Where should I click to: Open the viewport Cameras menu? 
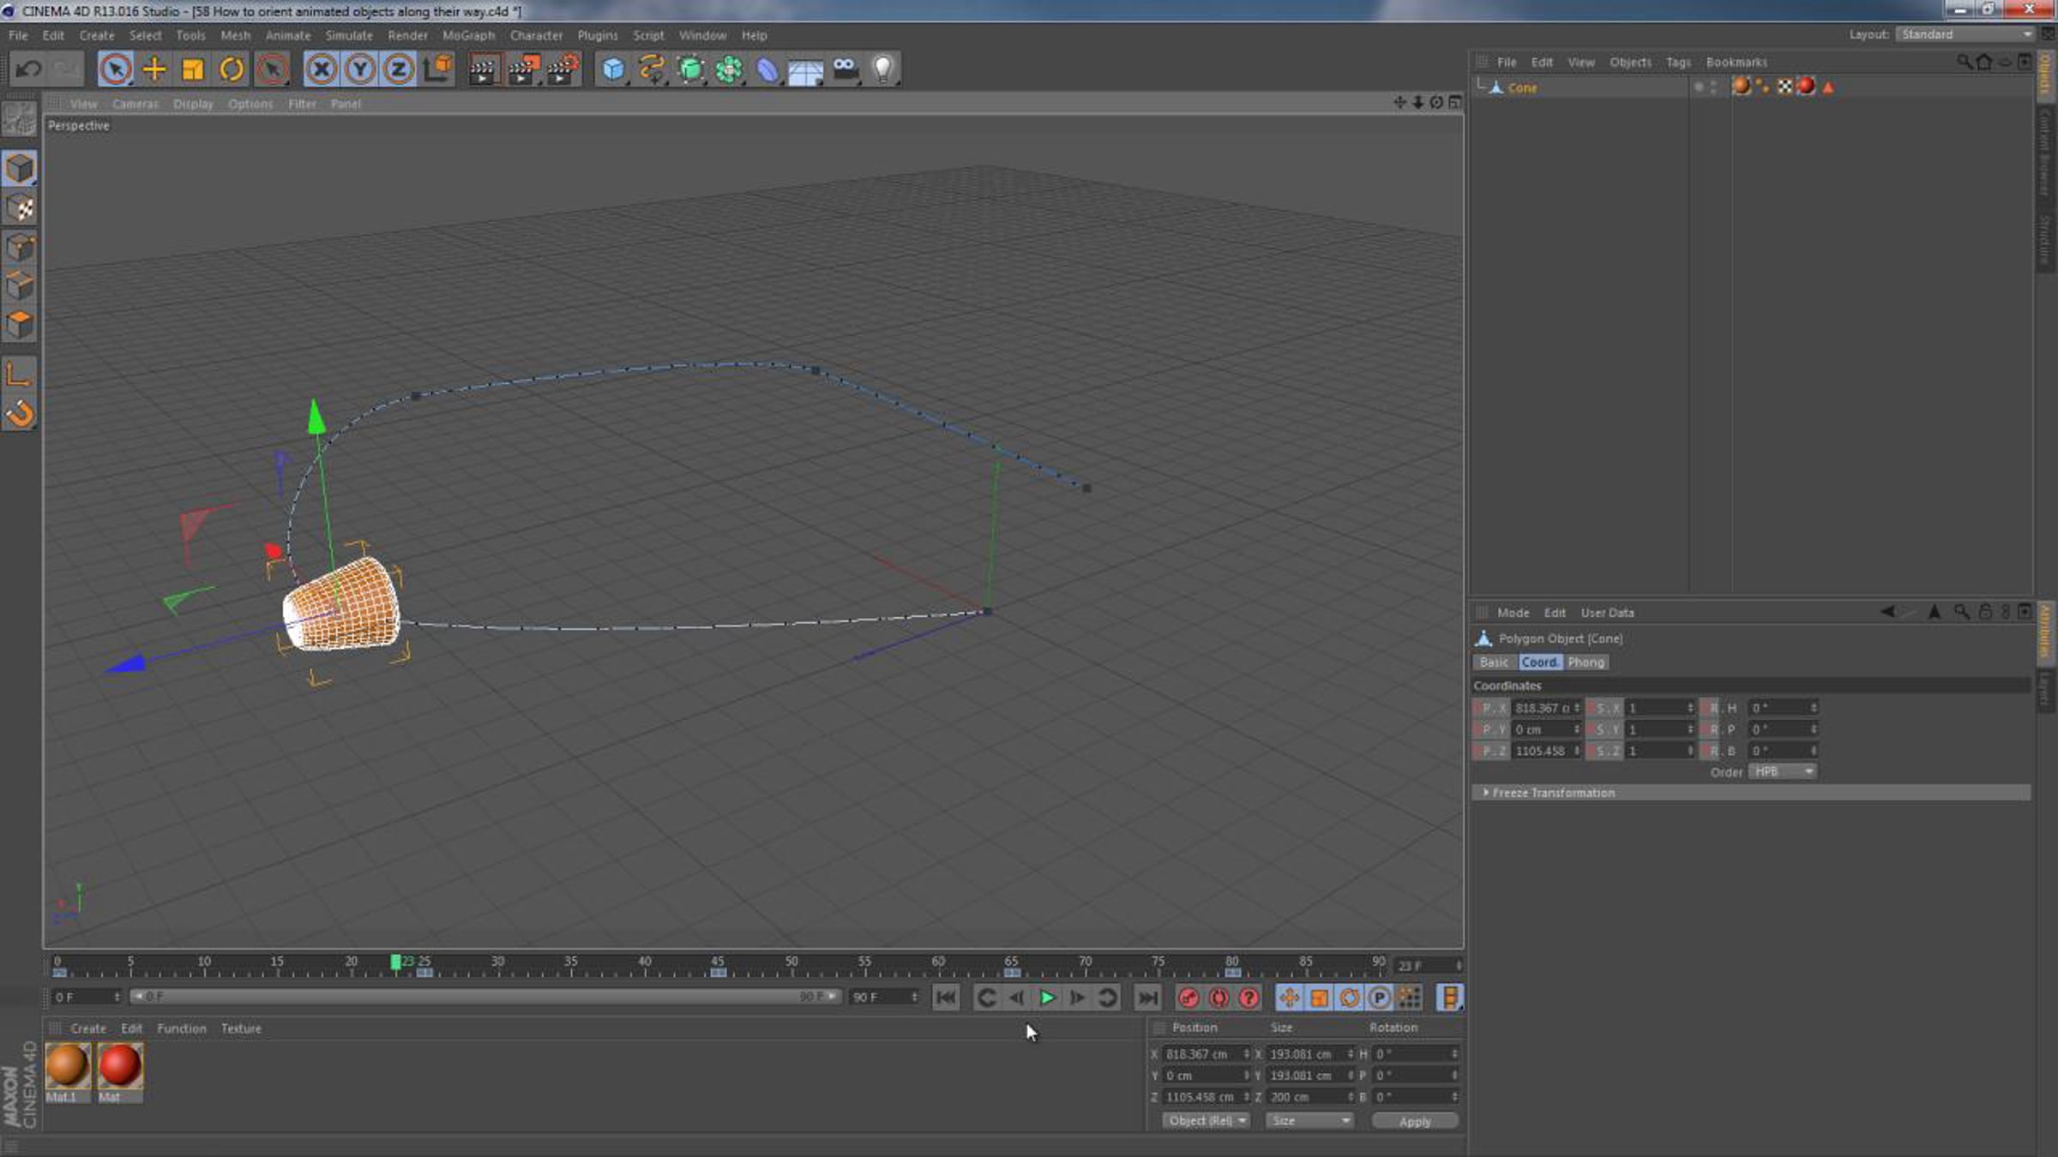click(135, 104)
